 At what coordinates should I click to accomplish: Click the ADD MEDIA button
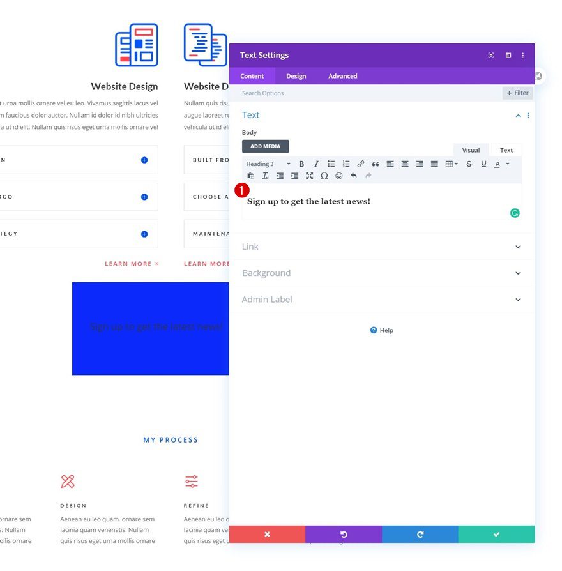[x=265, y=146]
